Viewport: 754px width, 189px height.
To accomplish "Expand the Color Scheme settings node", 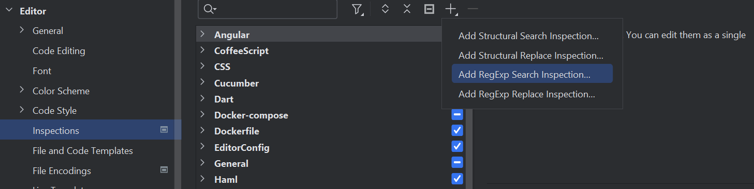I will point(22,90).
